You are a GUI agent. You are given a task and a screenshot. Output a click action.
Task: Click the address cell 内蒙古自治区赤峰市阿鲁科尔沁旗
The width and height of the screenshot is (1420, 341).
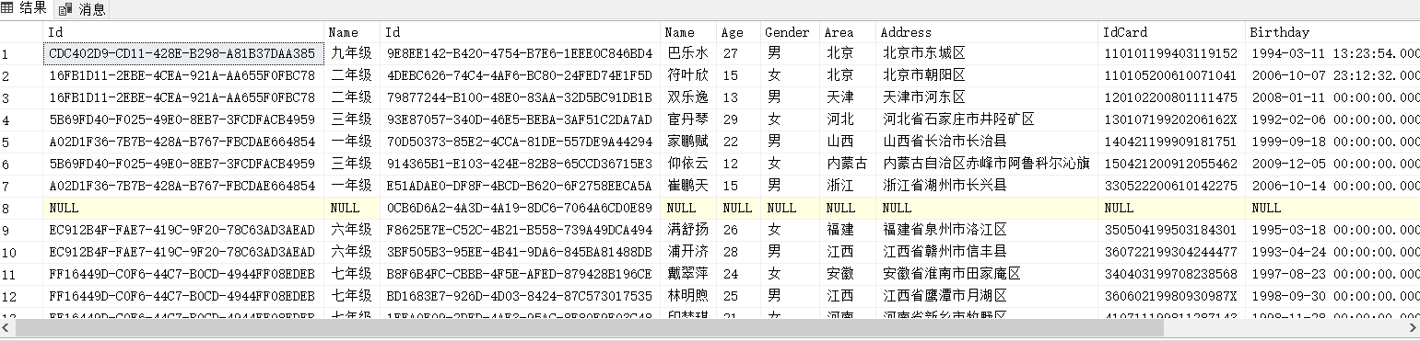(987, 165)
